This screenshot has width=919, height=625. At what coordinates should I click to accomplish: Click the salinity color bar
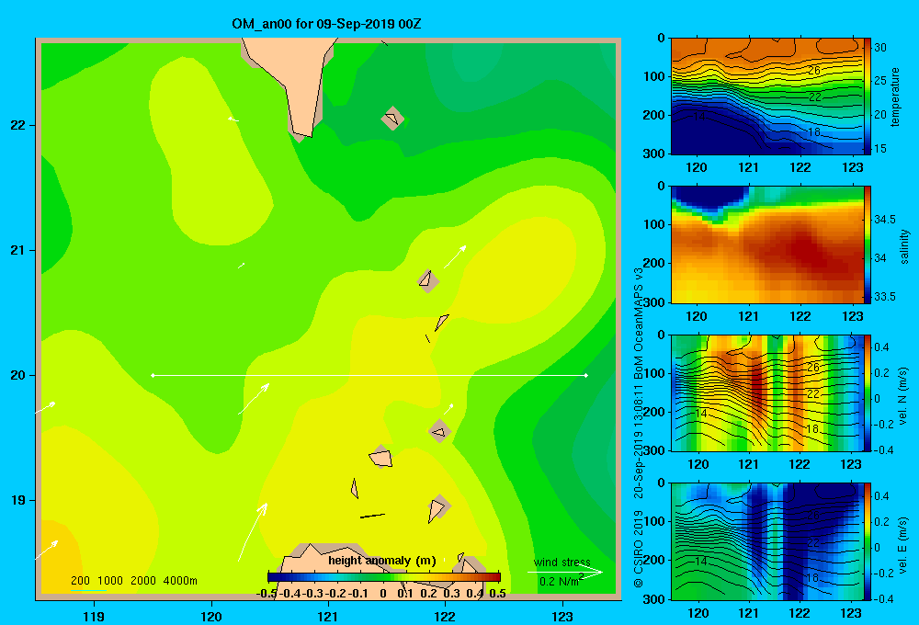pyautogui.click(x=868, y=244)
